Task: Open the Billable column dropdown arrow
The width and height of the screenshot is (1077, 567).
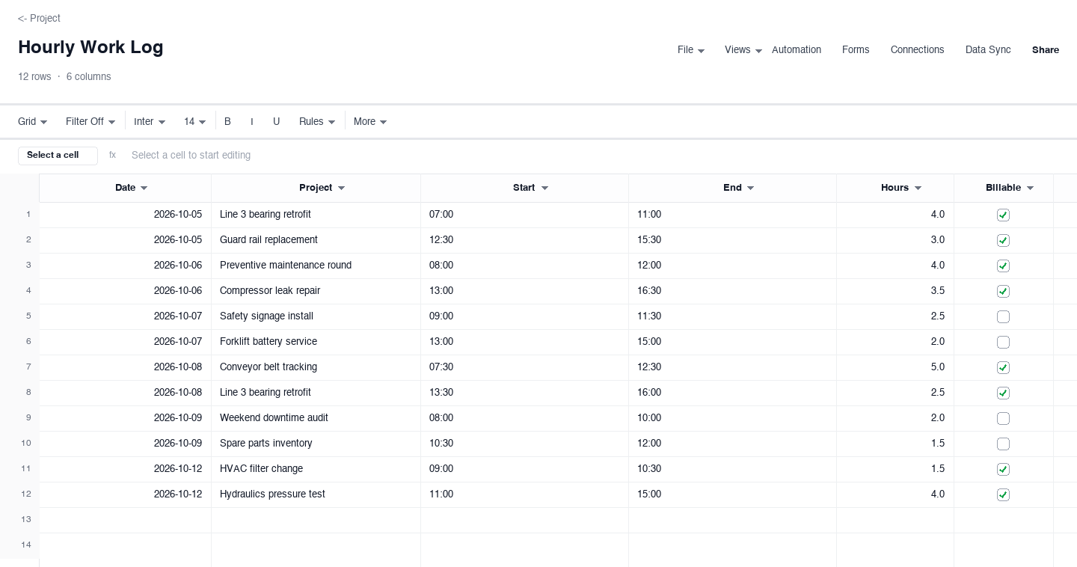Action: [1031, 189]
